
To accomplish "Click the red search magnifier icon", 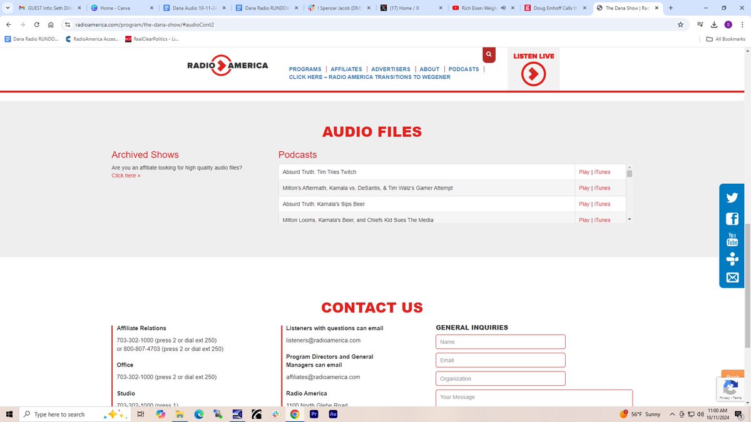I will coord(489,54).
